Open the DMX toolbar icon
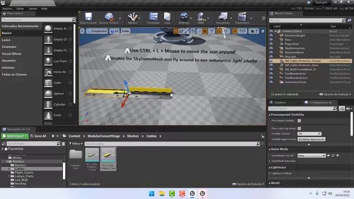354x199 pixels. click(200, 17)
